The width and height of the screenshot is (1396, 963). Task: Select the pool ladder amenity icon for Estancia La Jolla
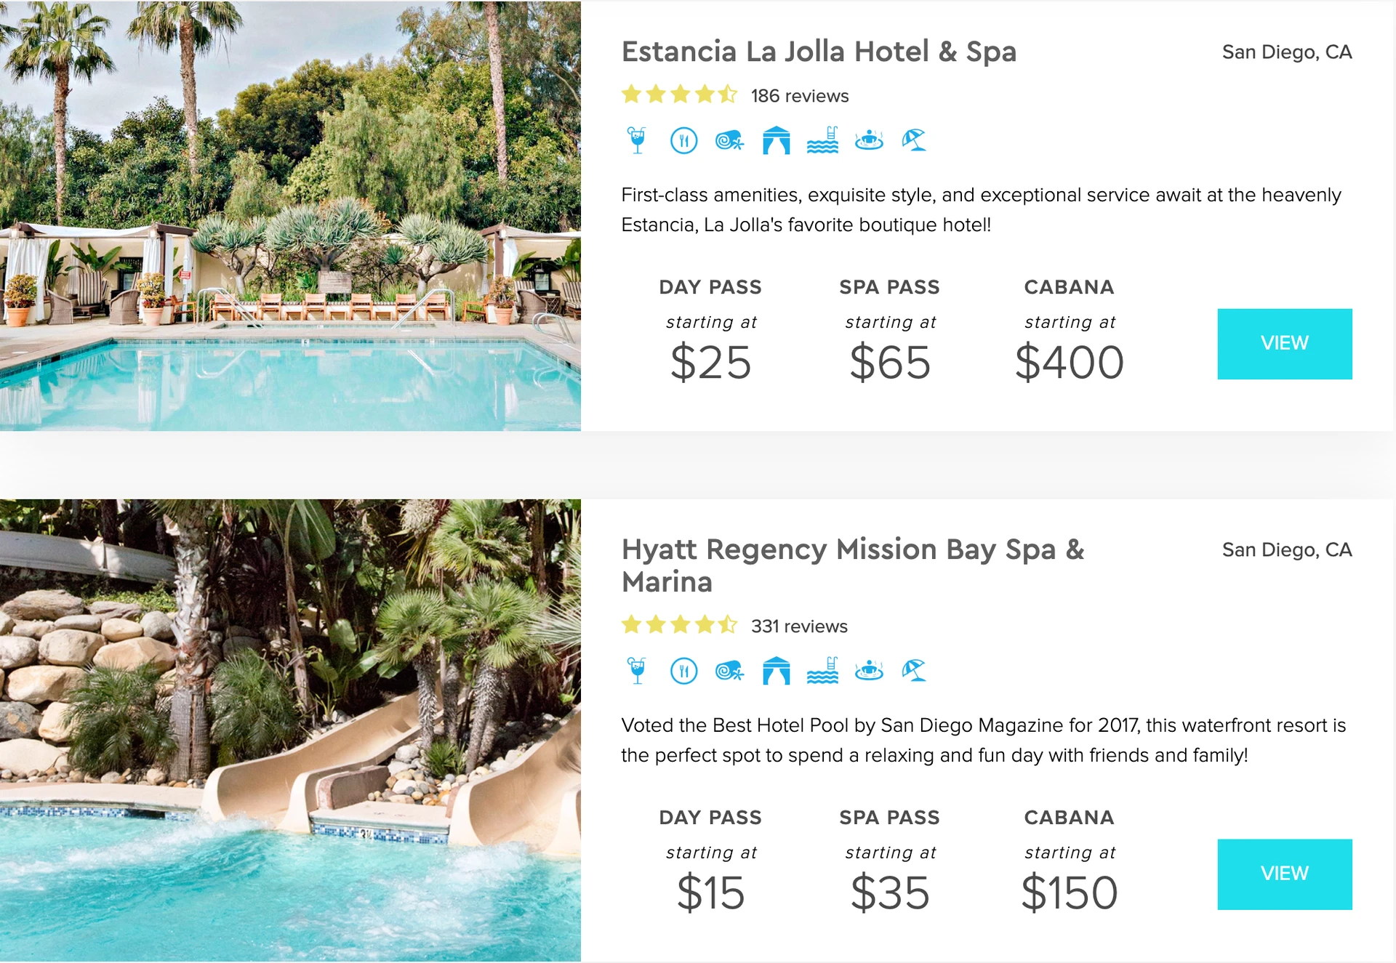tap(822, 140)
